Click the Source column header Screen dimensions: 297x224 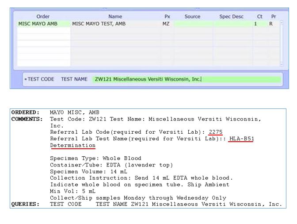coord(192,16)
